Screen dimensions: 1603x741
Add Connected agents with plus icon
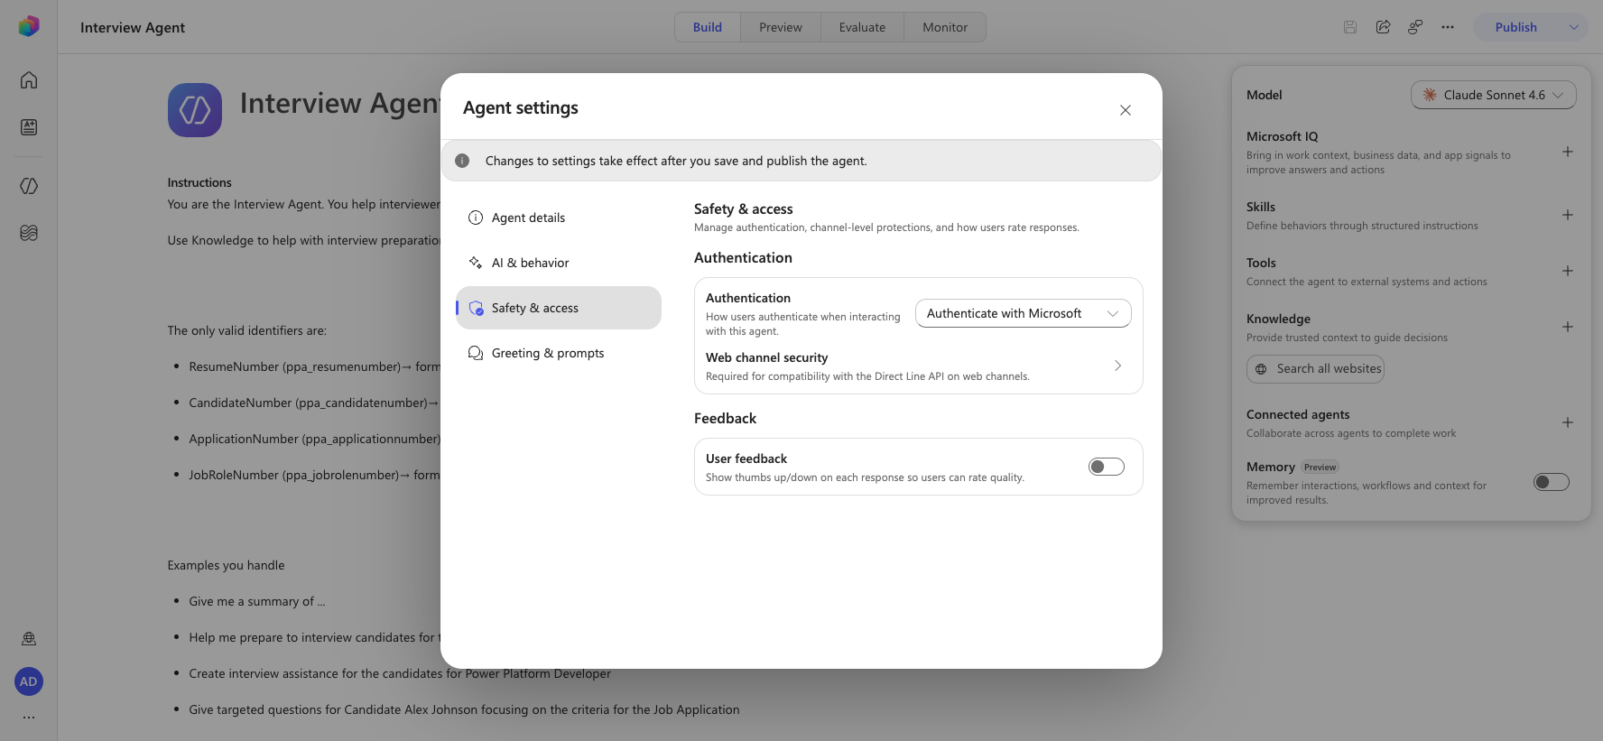1568,422
